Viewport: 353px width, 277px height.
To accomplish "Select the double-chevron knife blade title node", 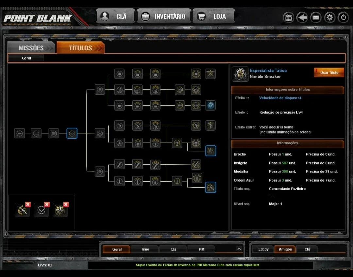I will [155, 165].
